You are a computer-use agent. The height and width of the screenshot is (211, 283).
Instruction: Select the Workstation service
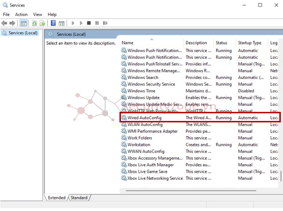[x=200, y=145]
